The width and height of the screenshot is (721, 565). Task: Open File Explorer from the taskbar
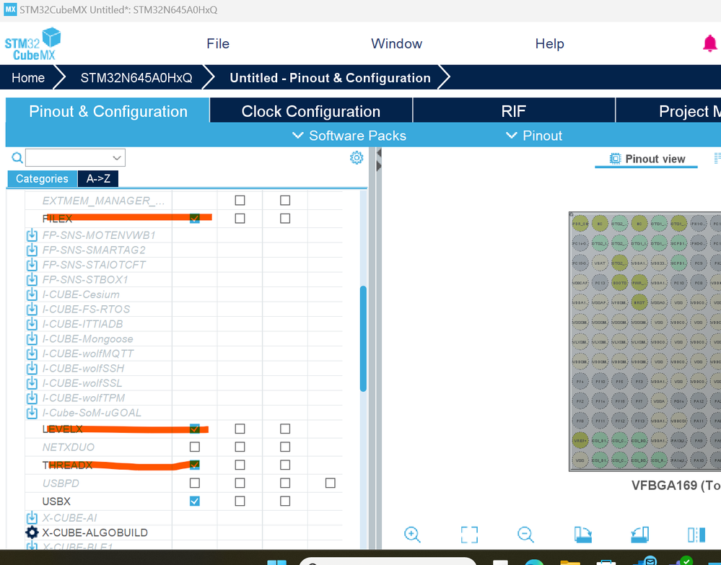[570, 561]
